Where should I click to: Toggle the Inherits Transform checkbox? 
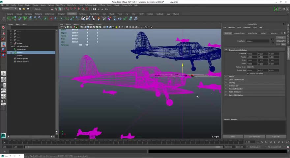click(x=248, y=73)
